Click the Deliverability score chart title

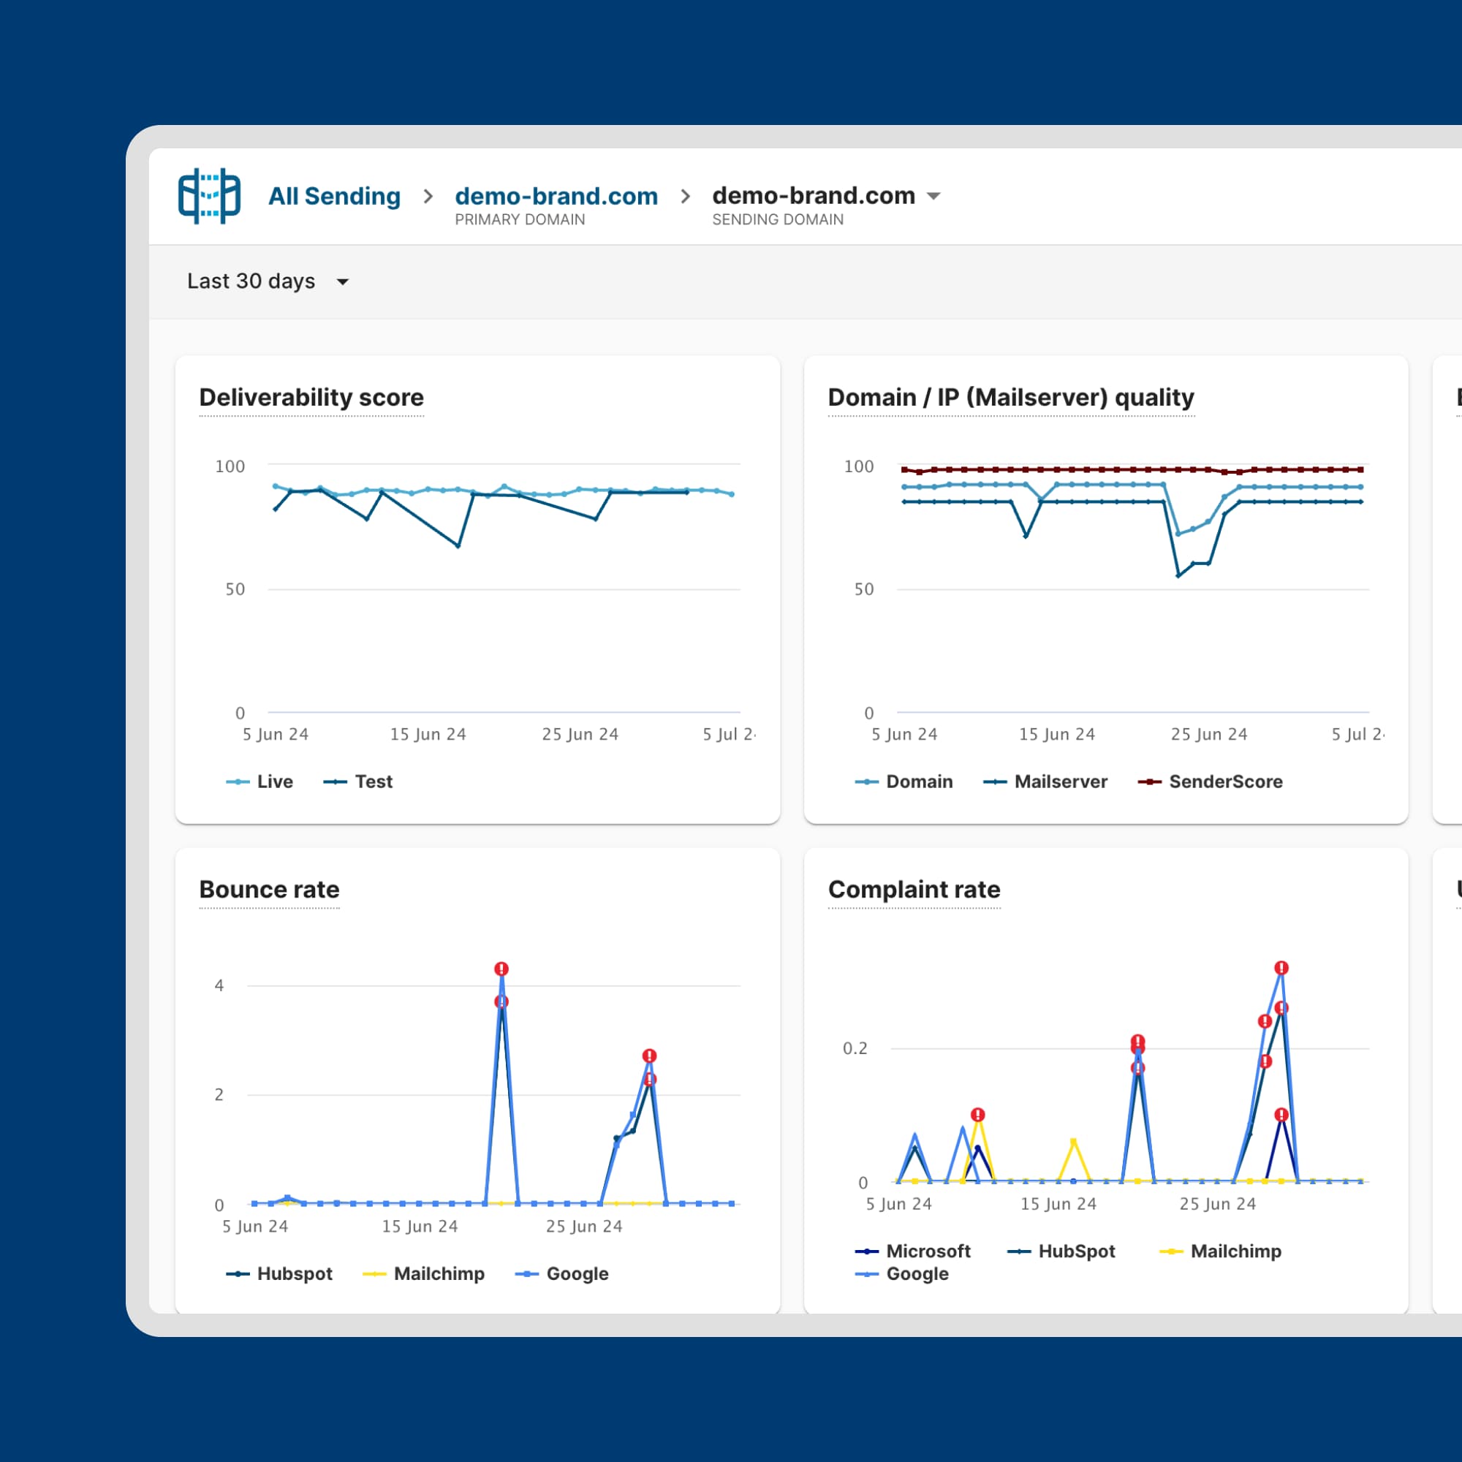[x=311, y=397]
